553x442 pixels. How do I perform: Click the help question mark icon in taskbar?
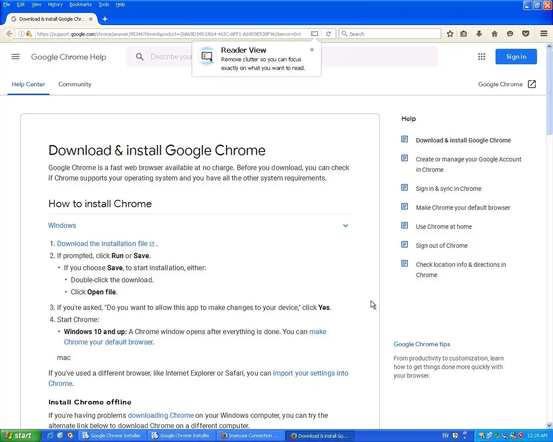[455, 436]
